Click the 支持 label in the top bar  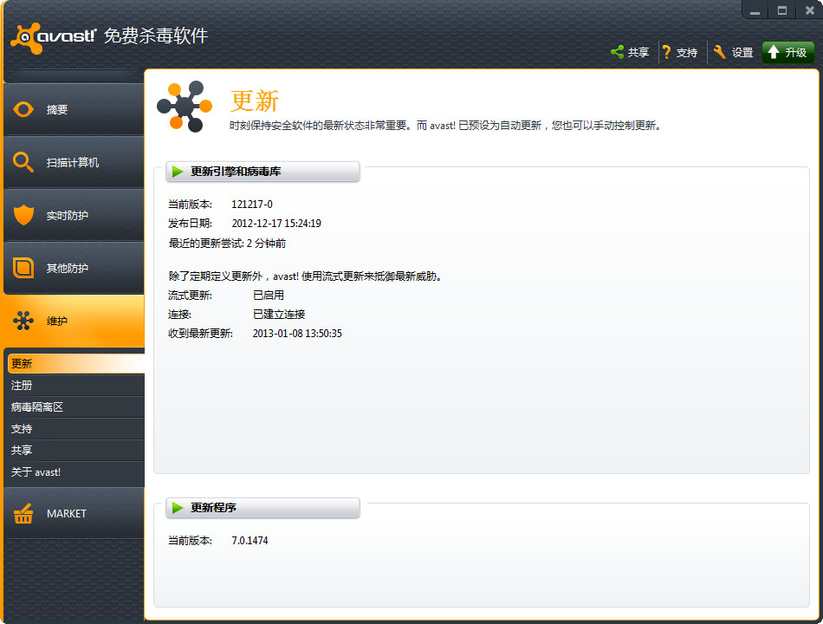[x=686, y=53]
